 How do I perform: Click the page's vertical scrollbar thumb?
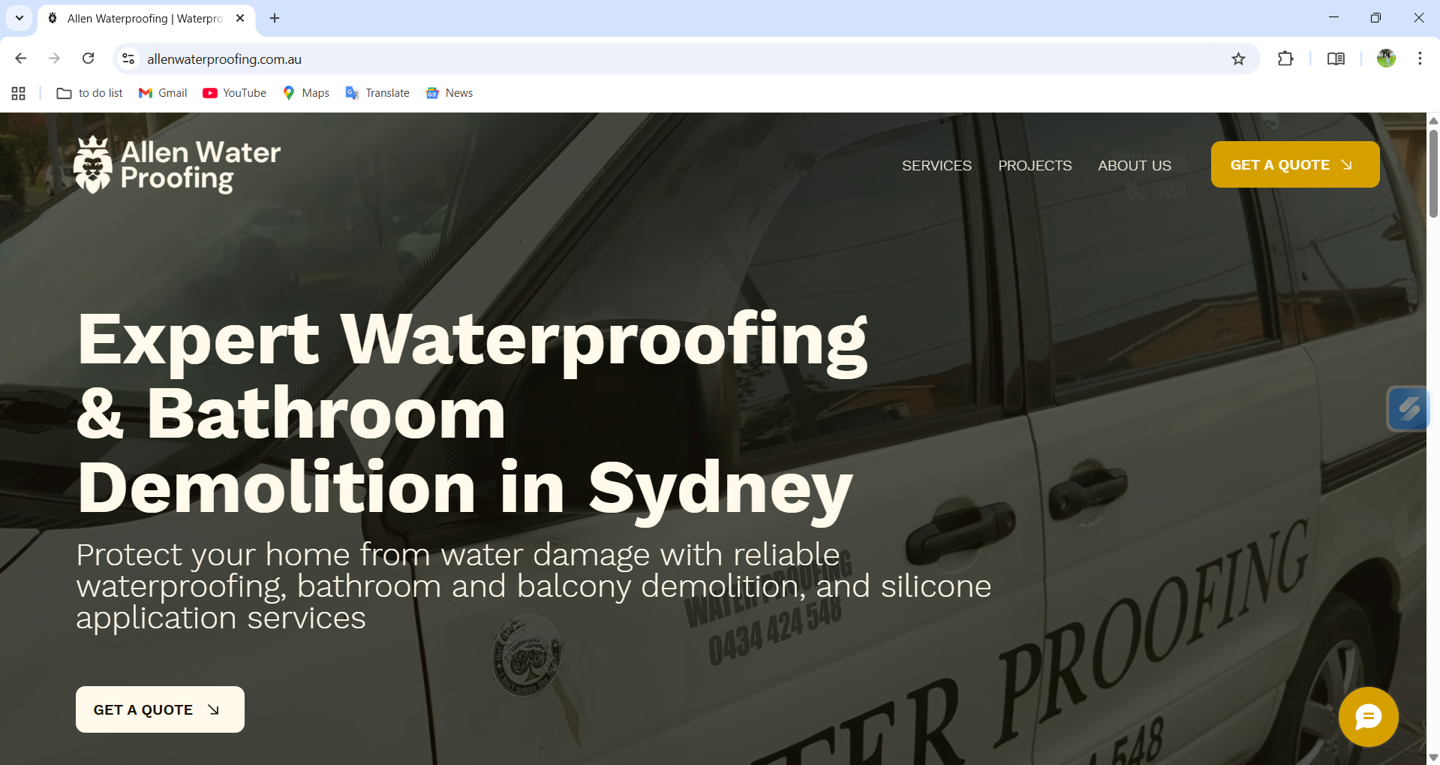pos(1433,173)
